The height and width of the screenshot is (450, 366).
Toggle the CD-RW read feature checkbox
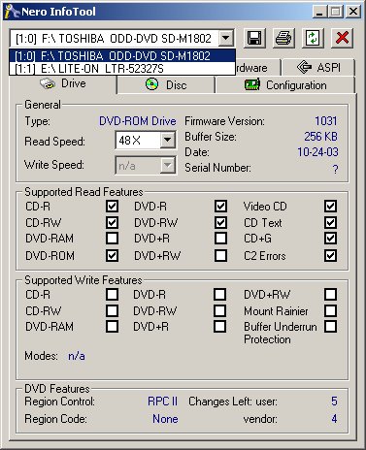[112, 222]
